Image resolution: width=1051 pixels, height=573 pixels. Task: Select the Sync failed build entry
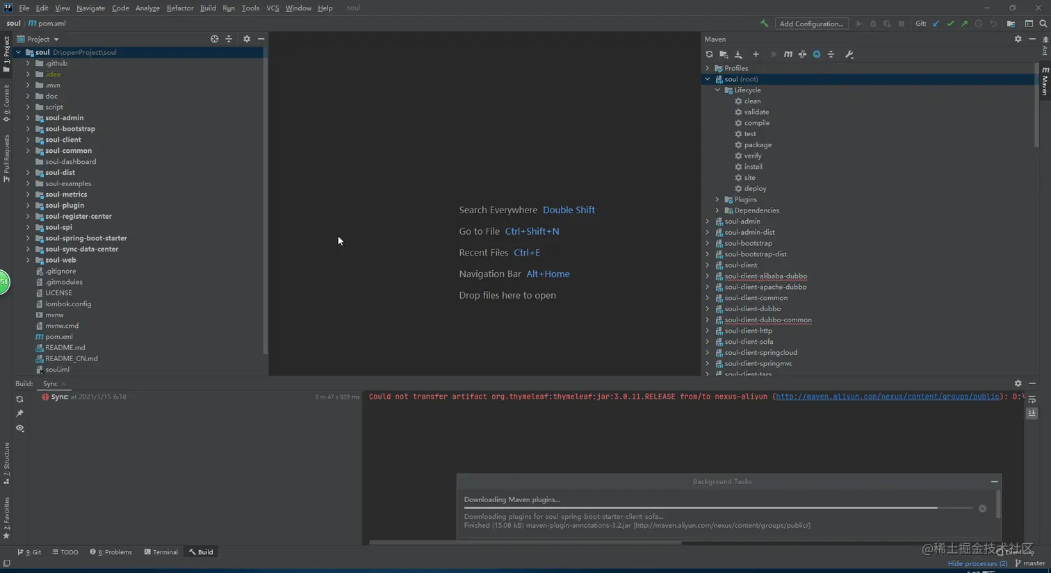[200, 397]
